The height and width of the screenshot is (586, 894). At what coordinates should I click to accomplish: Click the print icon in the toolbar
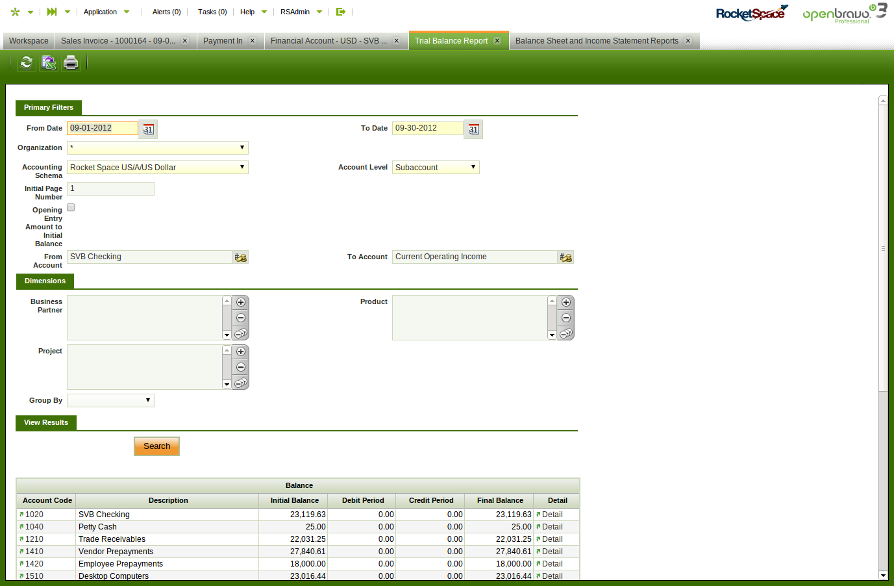[x=71, y=62]
